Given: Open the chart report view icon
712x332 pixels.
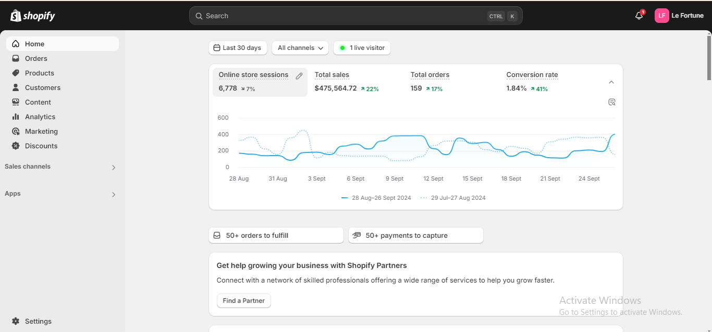Looking at the screenshot, I should 612,102.
